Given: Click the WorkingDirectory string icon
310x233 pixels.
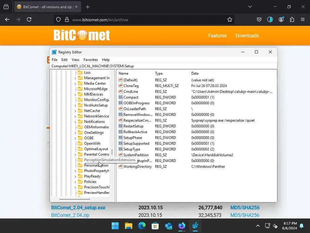Looking at the screenshot, I should point(120,166).
